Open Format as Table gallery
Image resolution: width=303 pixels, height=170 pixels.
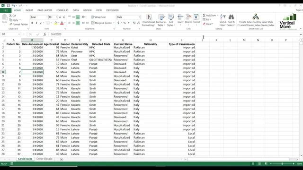[161, 20]
